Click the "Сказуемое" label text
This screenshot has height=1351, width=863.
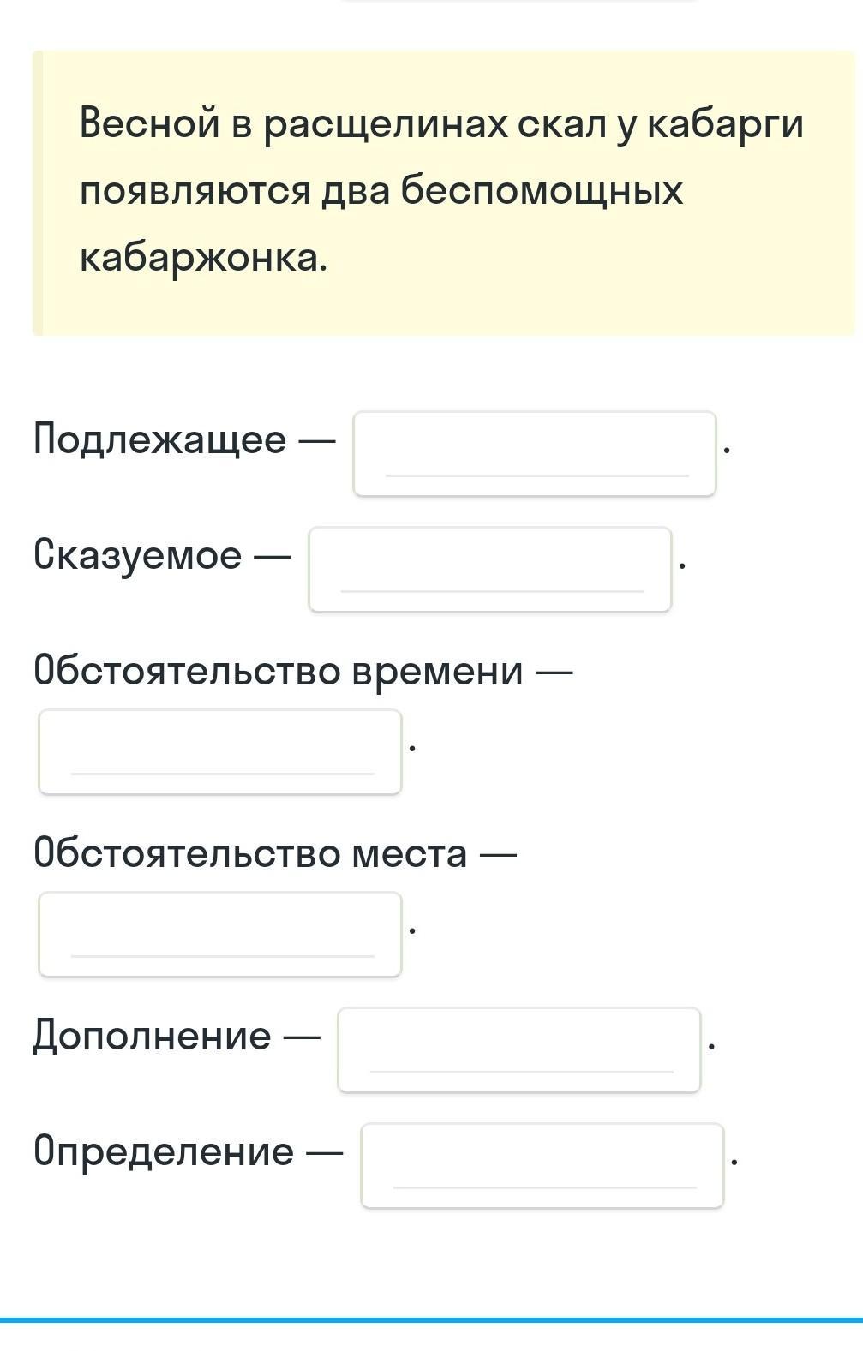(x=138, y=555)
